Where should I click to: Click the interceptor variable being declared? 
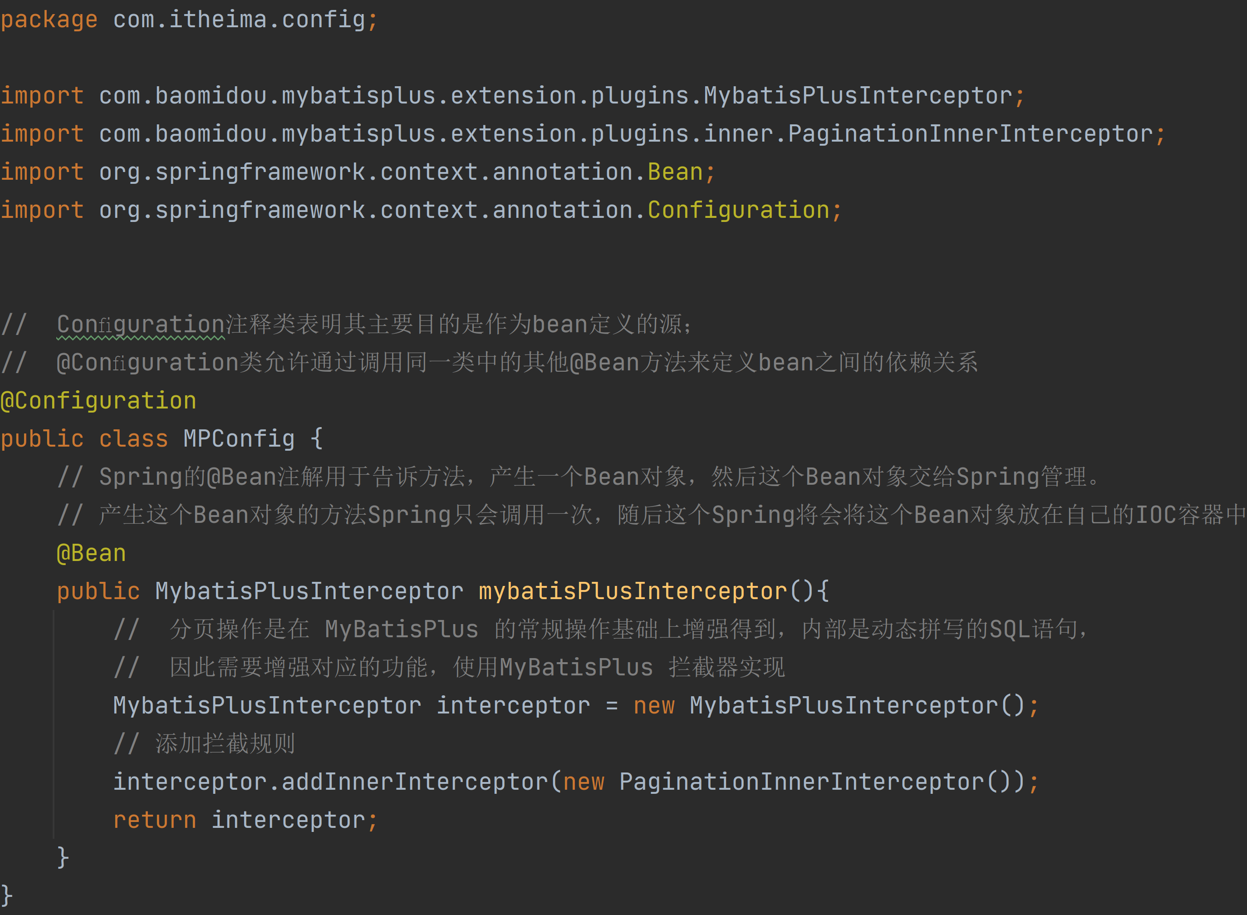pos(513,706)
